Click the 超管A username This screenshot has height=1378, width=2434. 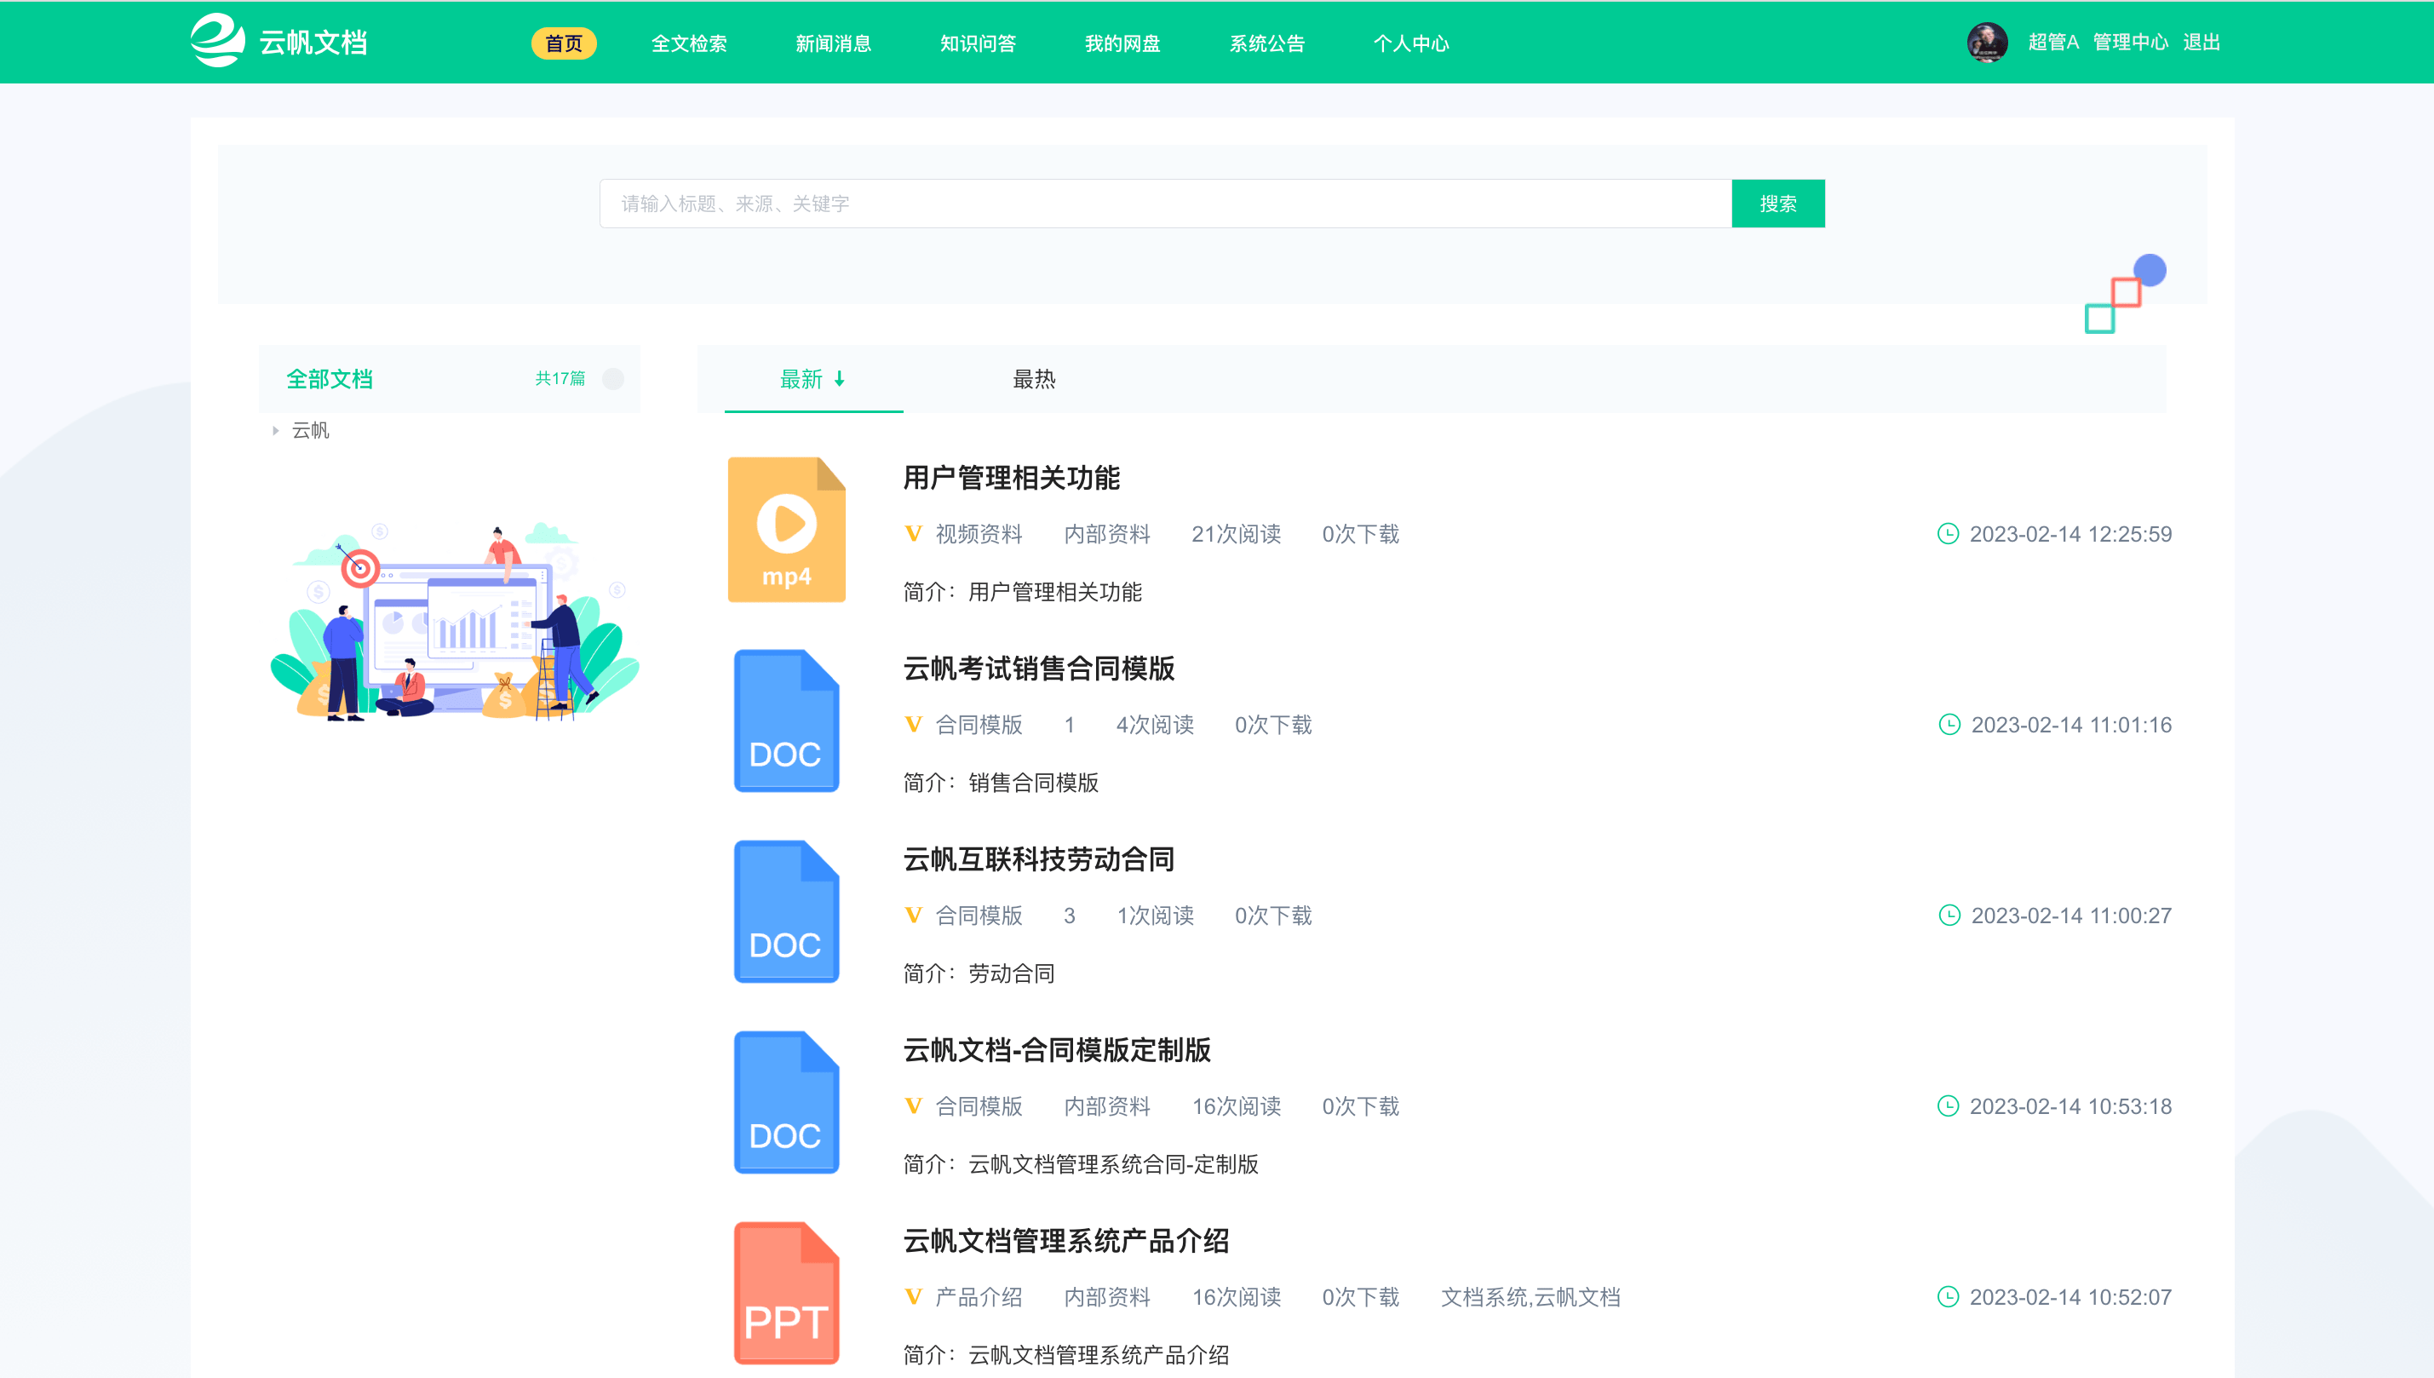(2053, 43)
